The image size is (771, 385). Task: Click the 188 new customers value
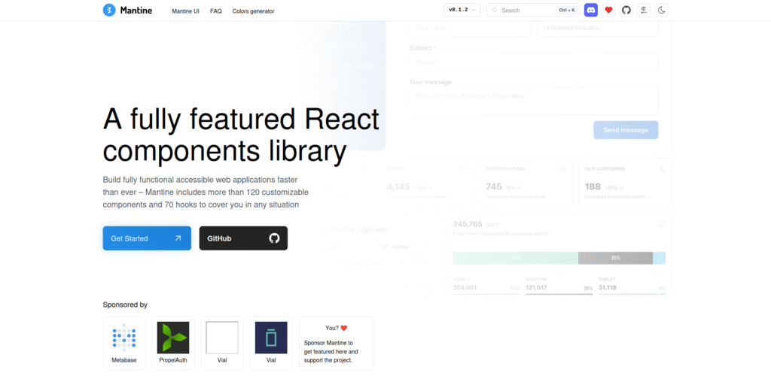(x=593, y=186)
